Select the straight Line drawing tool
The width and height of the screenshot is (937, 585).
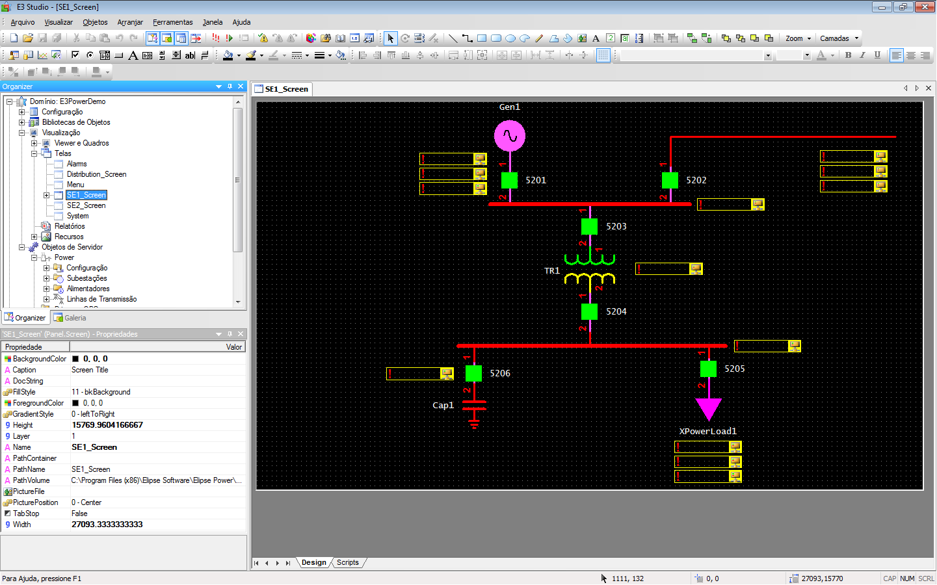click(453, 38)
